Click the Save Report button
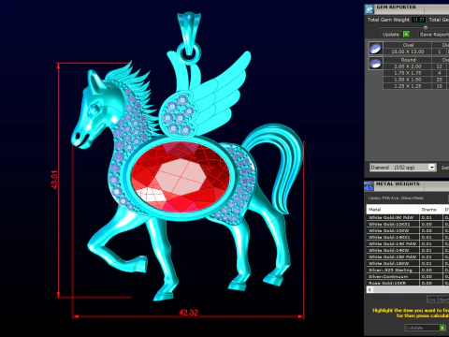449x337 pixels. coord(434,35)
